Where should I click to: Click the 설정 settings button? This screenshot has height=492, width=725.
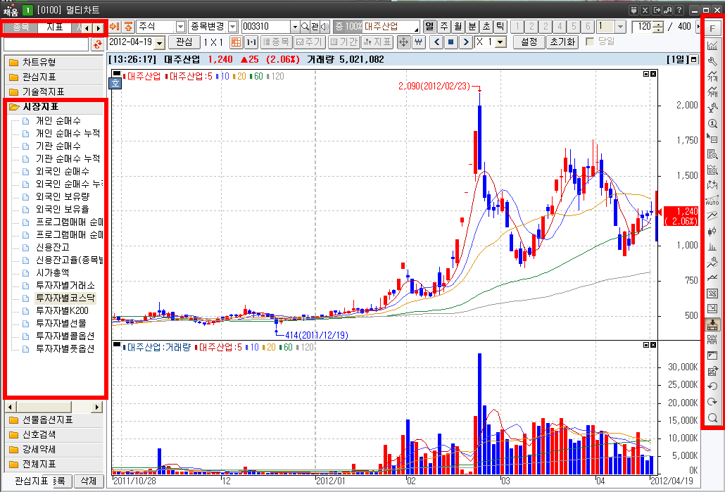(x=529, y=42)
